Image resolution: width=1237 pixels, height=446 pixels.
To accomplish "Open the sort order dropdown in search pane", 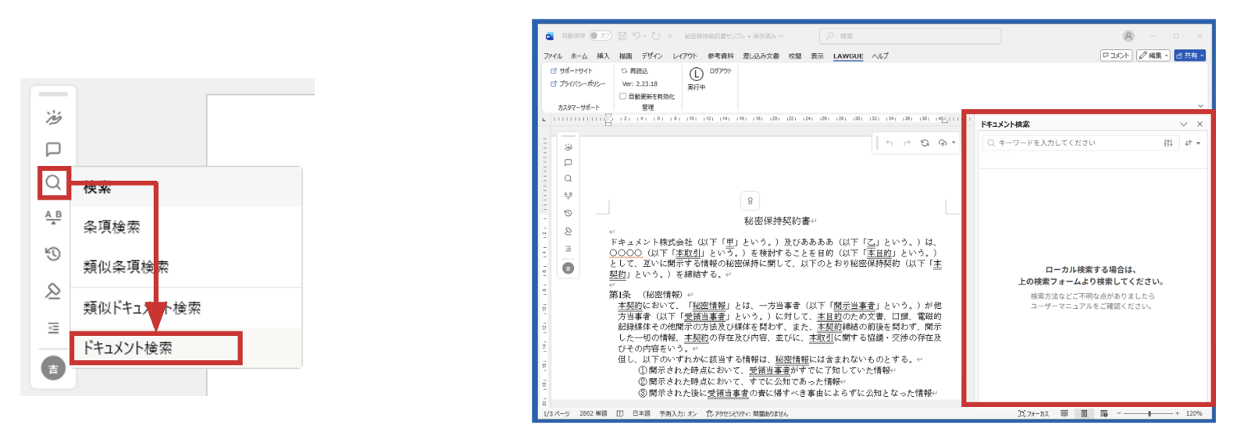I will tap(1192, 143).
